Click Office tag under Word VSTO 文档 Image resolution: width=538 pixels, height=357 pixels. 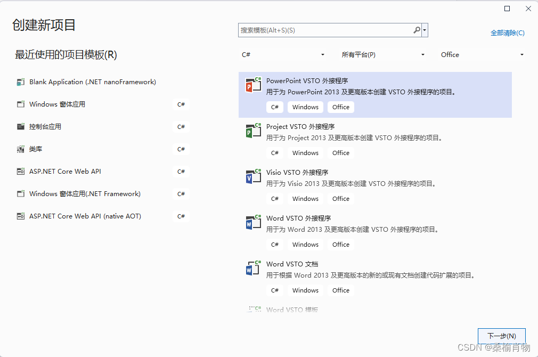[x=341, y=290]
